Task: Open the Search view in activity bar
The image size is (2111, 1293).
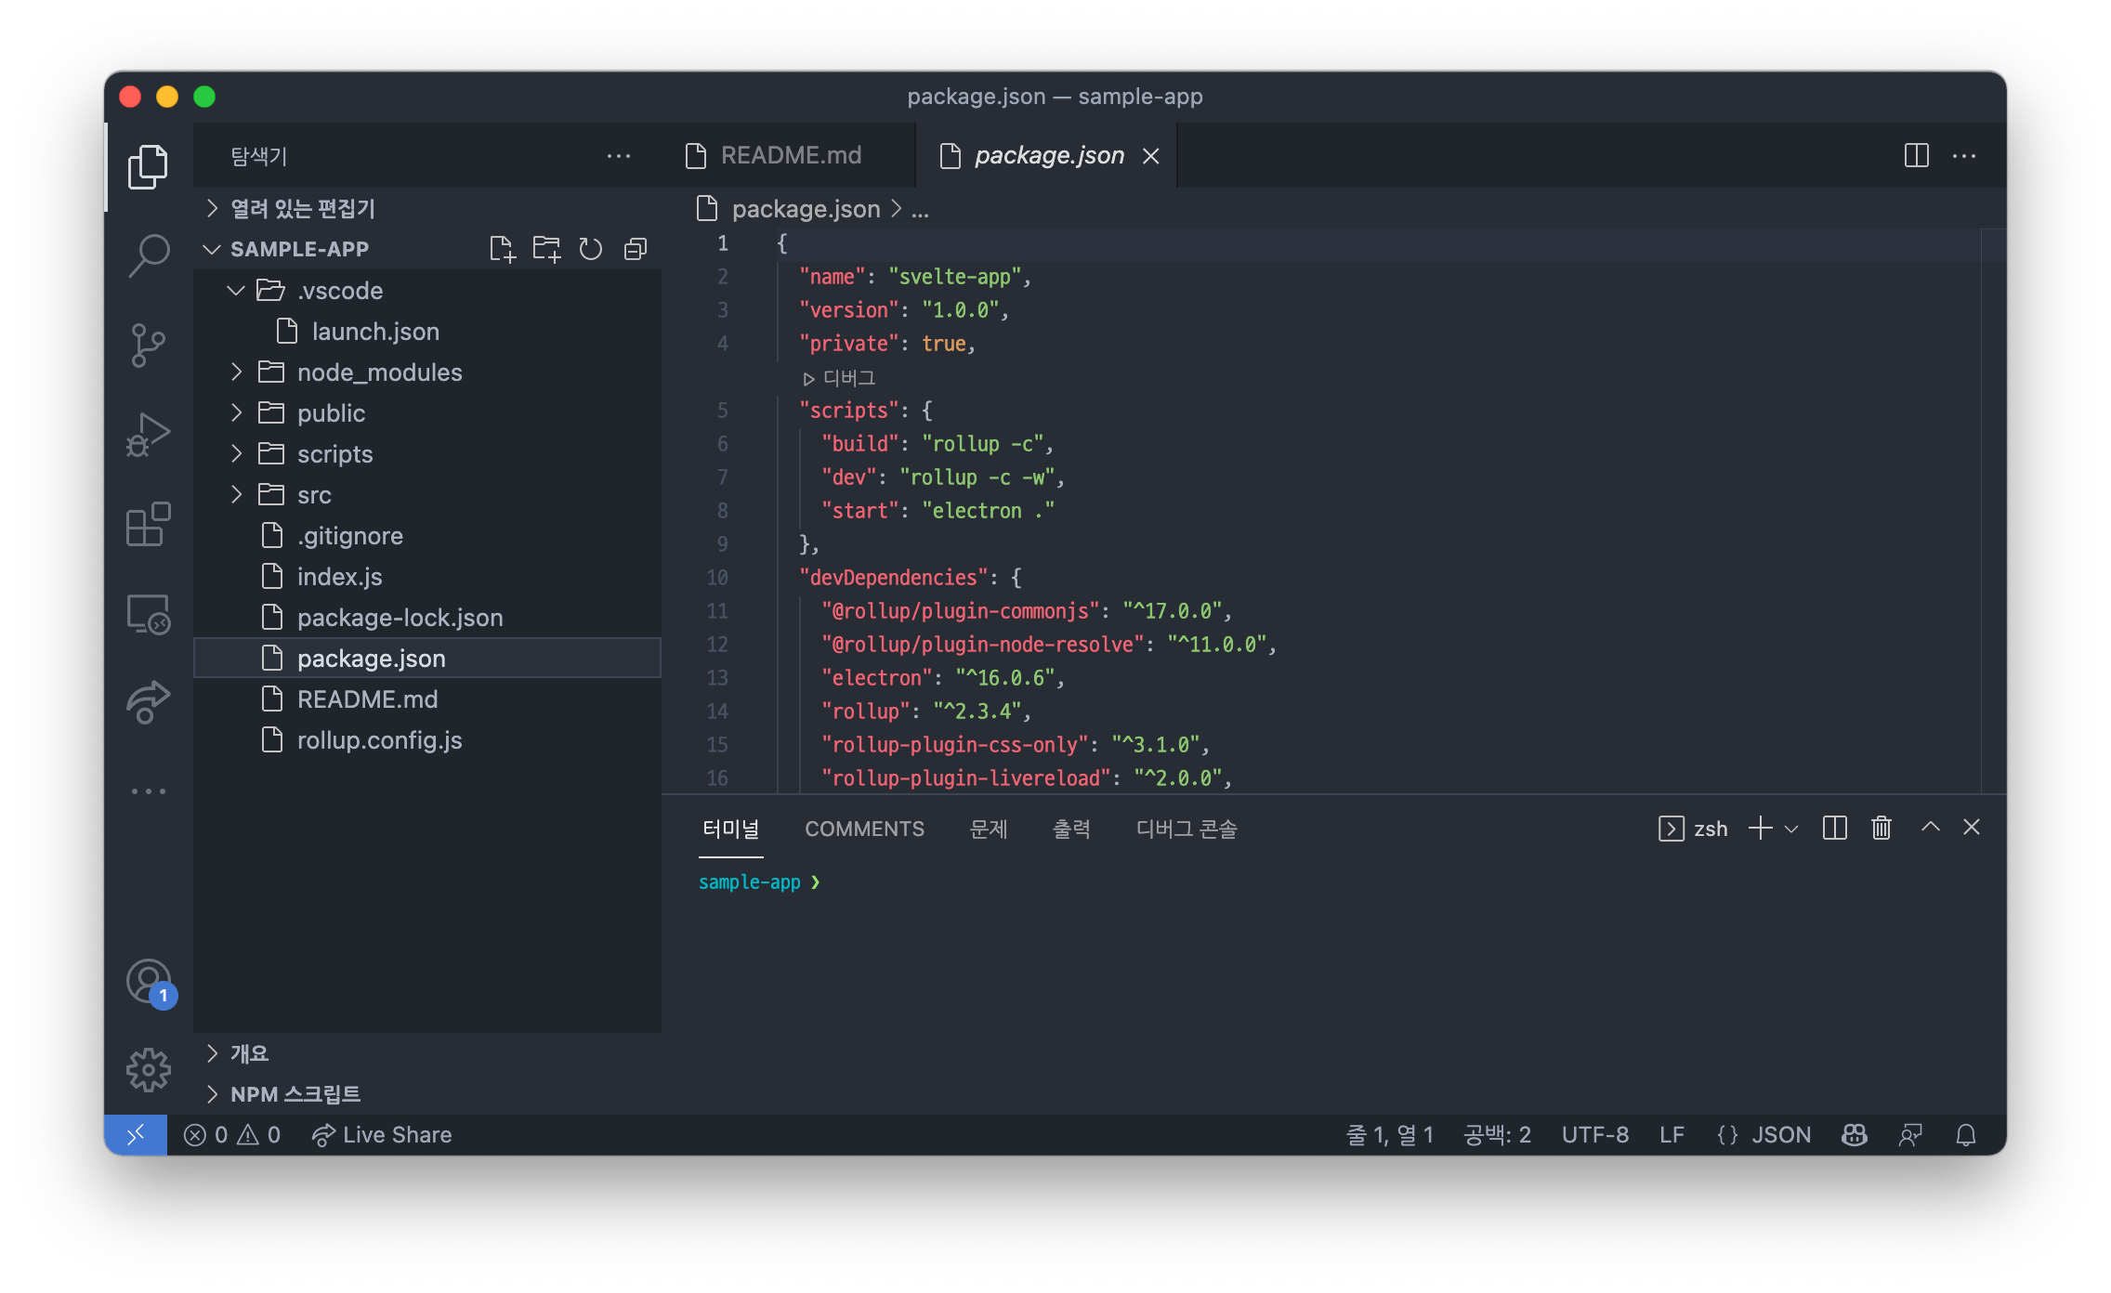Action: click(148, 255)
